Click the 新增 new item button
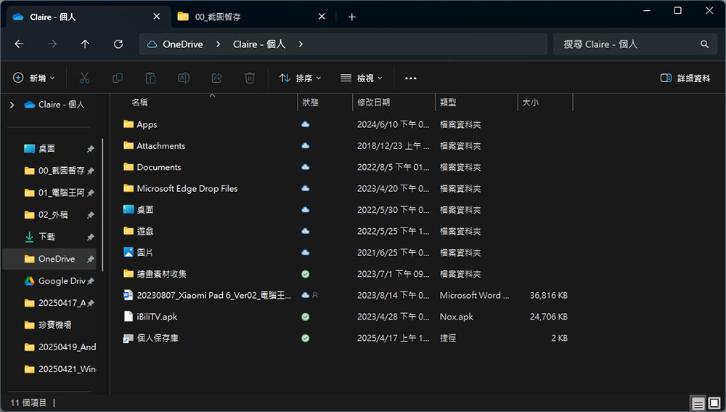Screen dimensions: 726x412 (x=33, y=78)
